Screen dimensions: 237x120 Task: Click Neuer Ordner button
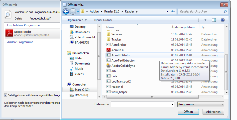(103, 20)
